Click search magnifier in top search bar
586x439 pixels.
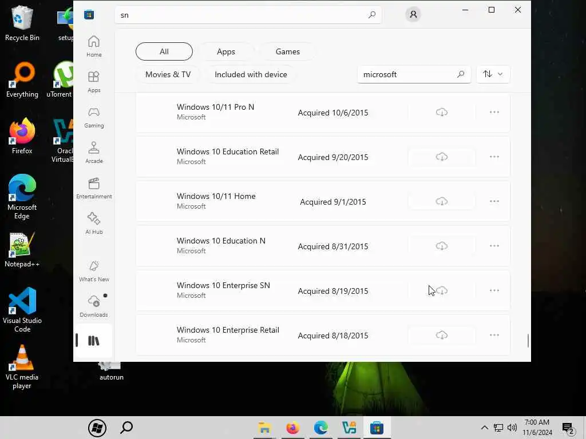tap(371, 15)
